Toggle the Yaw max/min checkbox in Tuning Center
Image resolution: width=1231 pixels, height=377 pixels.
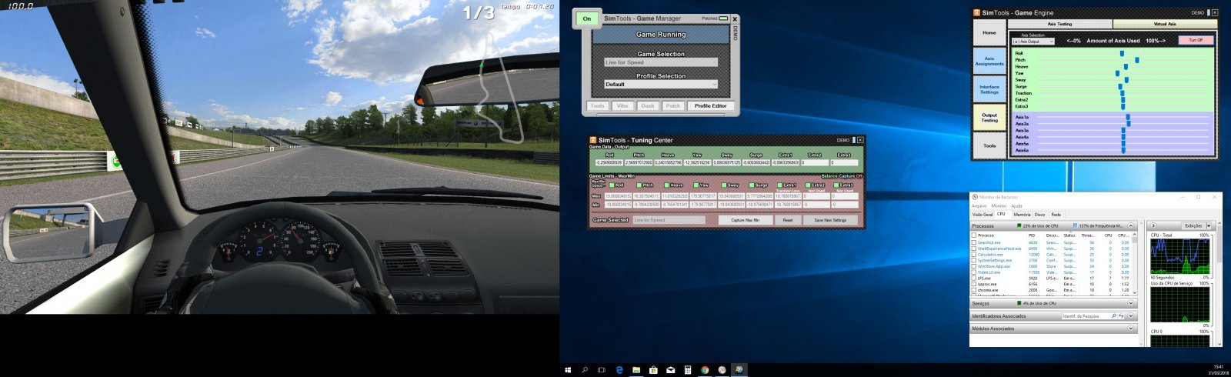pyautogui.click(x=696, y=185)
